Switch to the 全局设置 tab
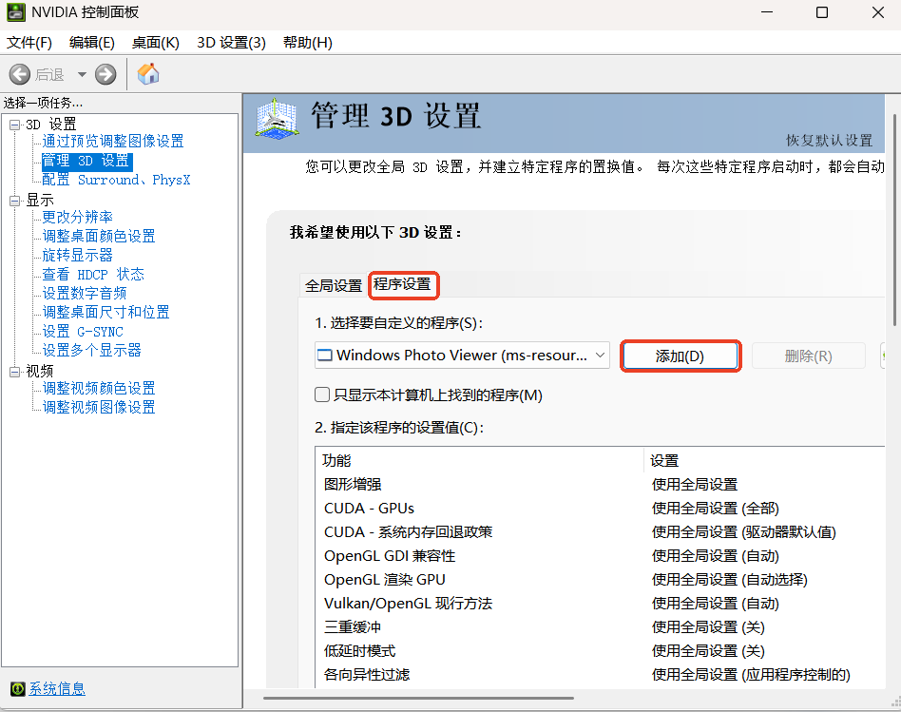Screen dimensions: 901x712 click(333, 285)
